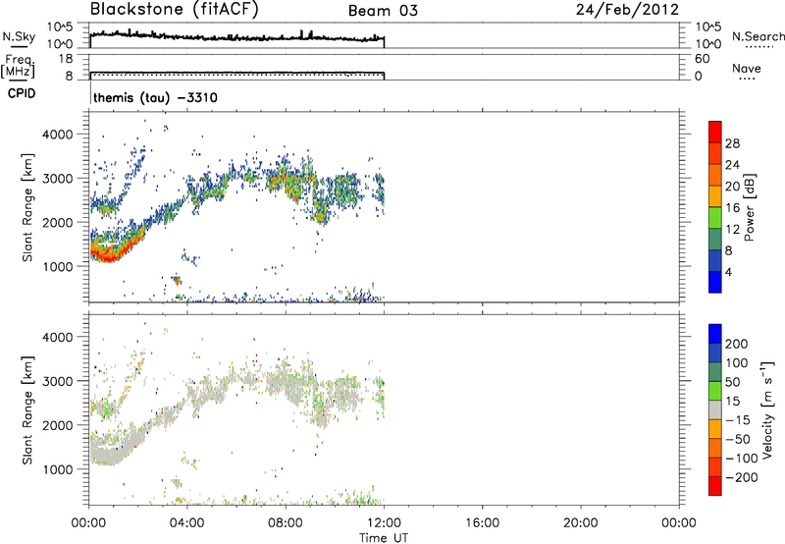Select the "20:00" time tick label
Image resolution: width=785 pixels, height=544 pixels.
(x=580, y=523)
